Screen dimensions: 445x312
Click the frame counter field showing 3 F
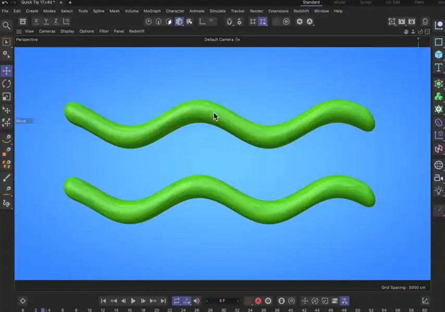click(222, 301)
